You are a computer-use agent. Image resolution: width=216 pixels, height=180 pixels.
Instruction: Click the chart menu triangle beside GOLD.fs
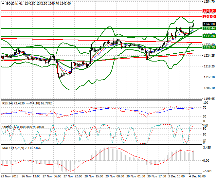click(3, 3)
